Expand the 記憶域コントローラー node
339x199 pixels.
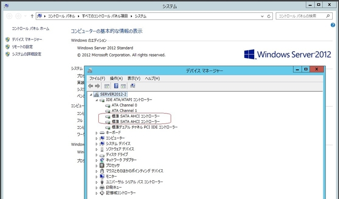[97, 193]
